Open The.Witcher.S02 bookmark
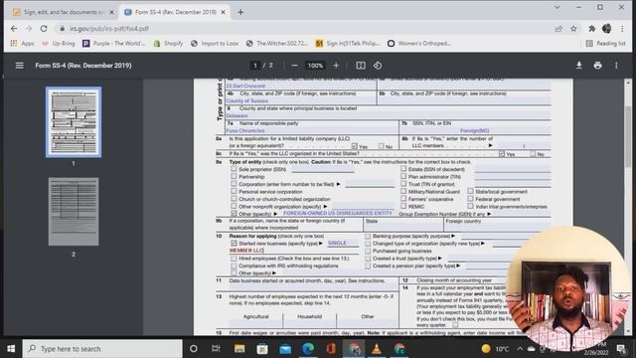Screen dimensions: 636x358 coord(277,43)
